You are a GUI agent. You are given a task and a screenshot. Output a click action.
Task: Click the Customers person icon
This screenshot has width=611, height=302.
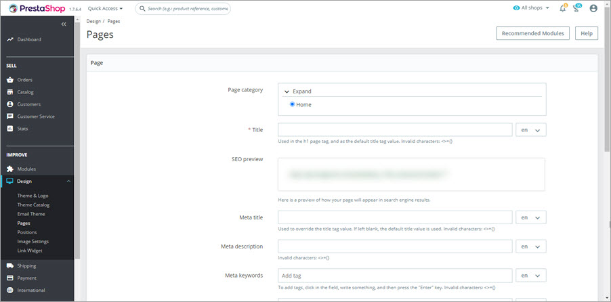10,104
